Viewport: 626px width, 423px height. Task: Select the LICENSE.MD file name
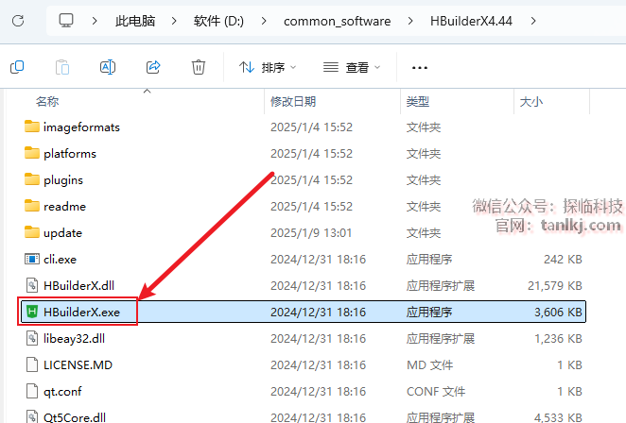(78, 365)
